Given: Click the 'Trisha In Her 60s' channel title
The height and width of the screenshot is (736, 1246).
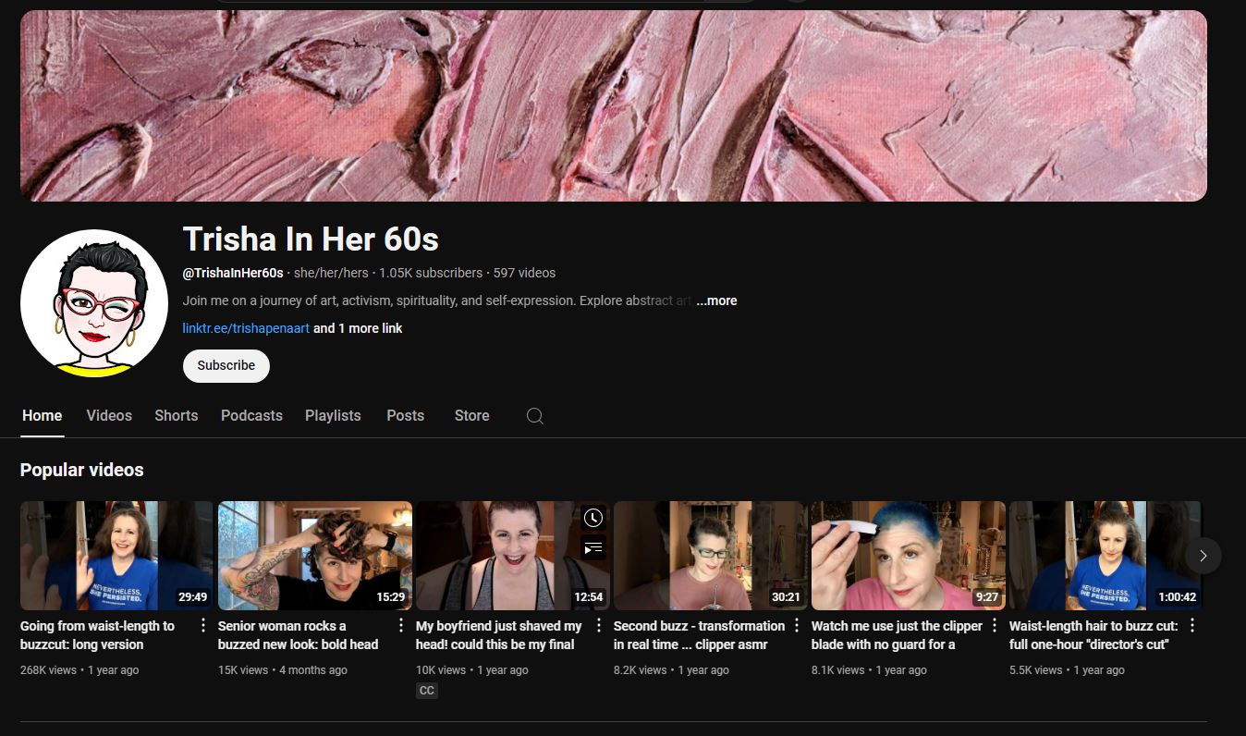Looking at the screenshot, I should tap(311, 239).
